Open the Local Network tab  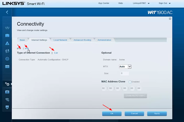point(60,40)
